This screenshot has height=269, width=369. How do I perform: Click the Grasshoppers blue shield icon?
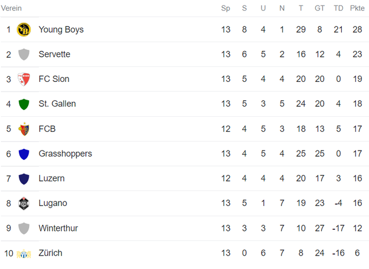[24, 154]
